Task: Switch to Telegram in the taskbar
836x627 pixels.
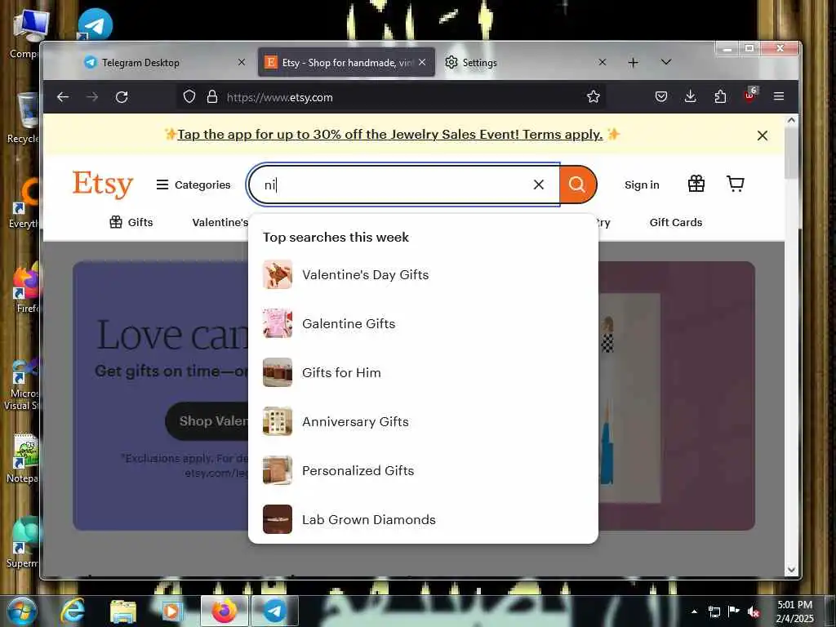Action: [274, 611]
